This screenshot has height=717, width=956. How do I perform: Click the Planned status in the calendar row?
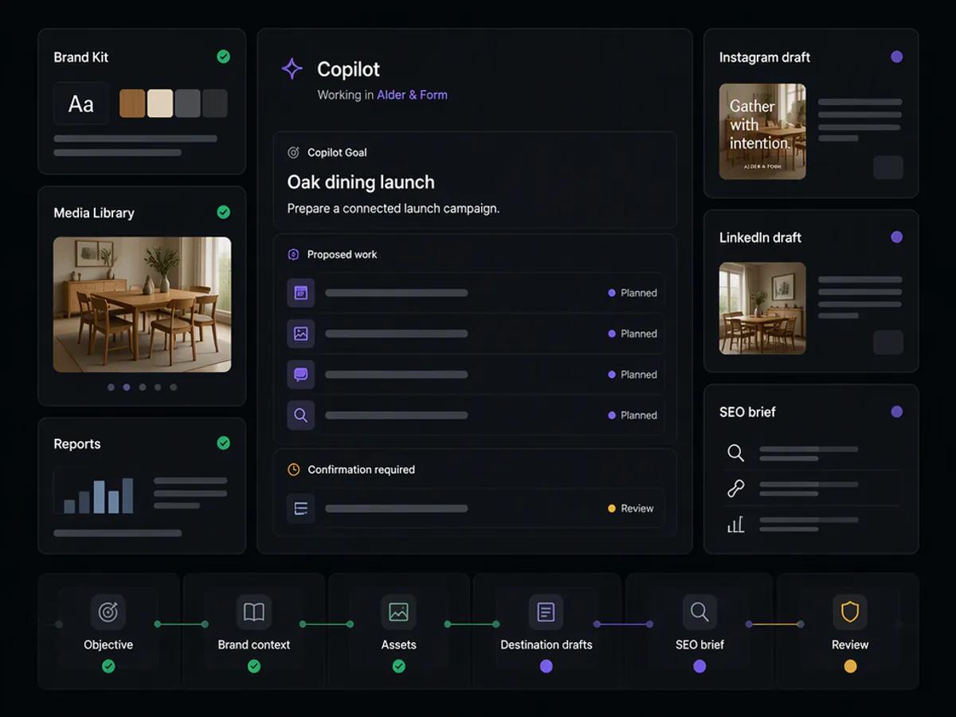(633, 292)
